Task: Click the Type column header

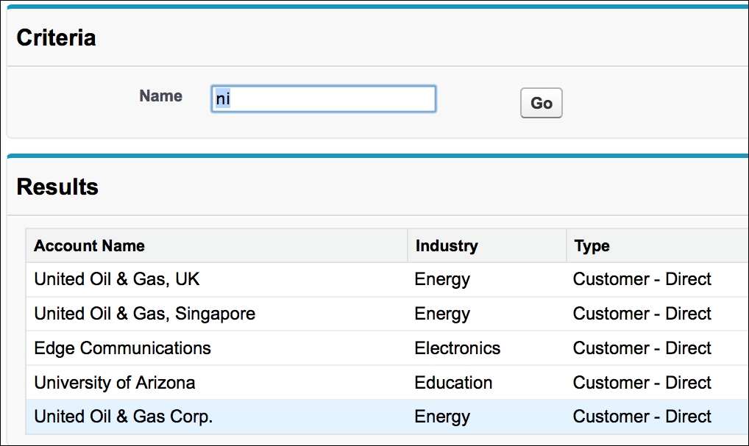Action: [x=592, y=246]
